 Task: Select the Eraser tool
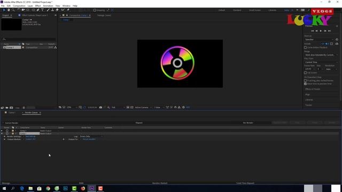pos(57,10)
